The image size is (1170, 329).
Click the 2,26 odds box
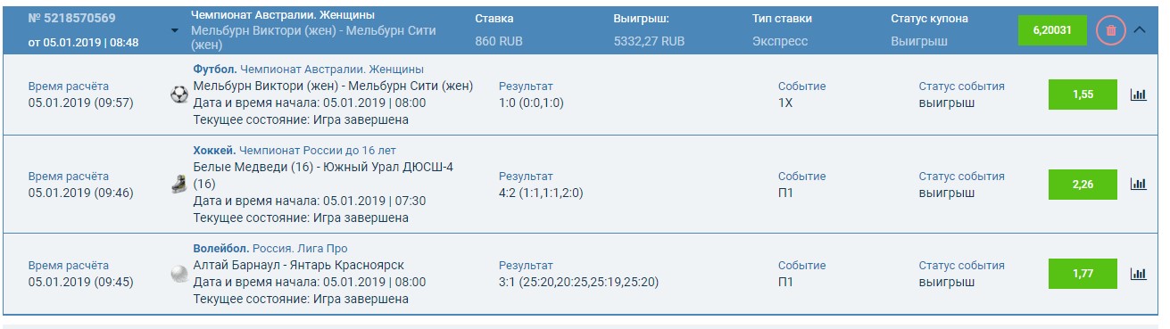click(1083, 185)
